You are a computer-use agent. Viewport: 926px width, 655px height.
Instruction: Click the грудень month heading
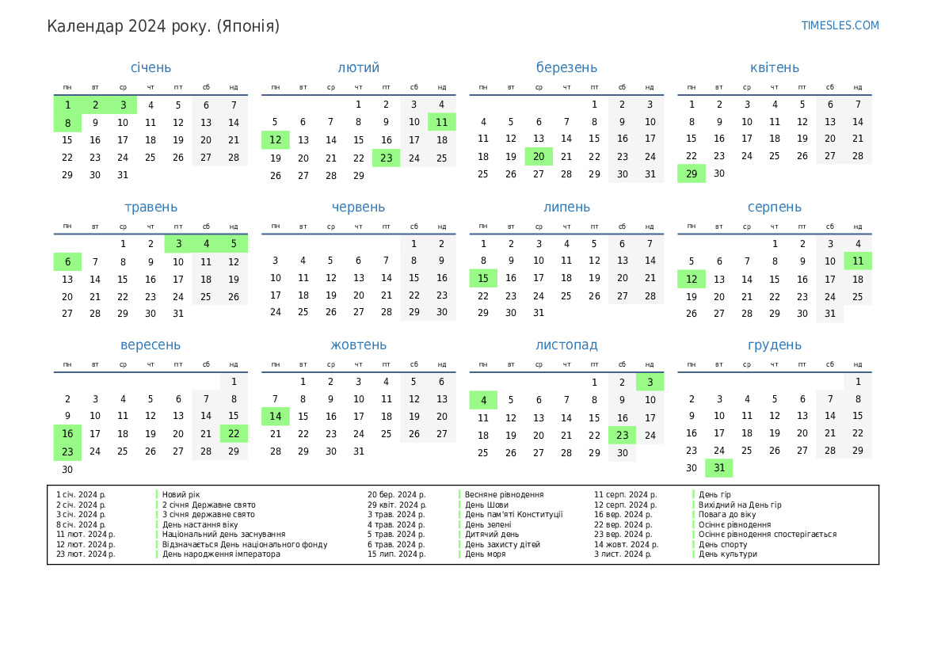point(774,345)
